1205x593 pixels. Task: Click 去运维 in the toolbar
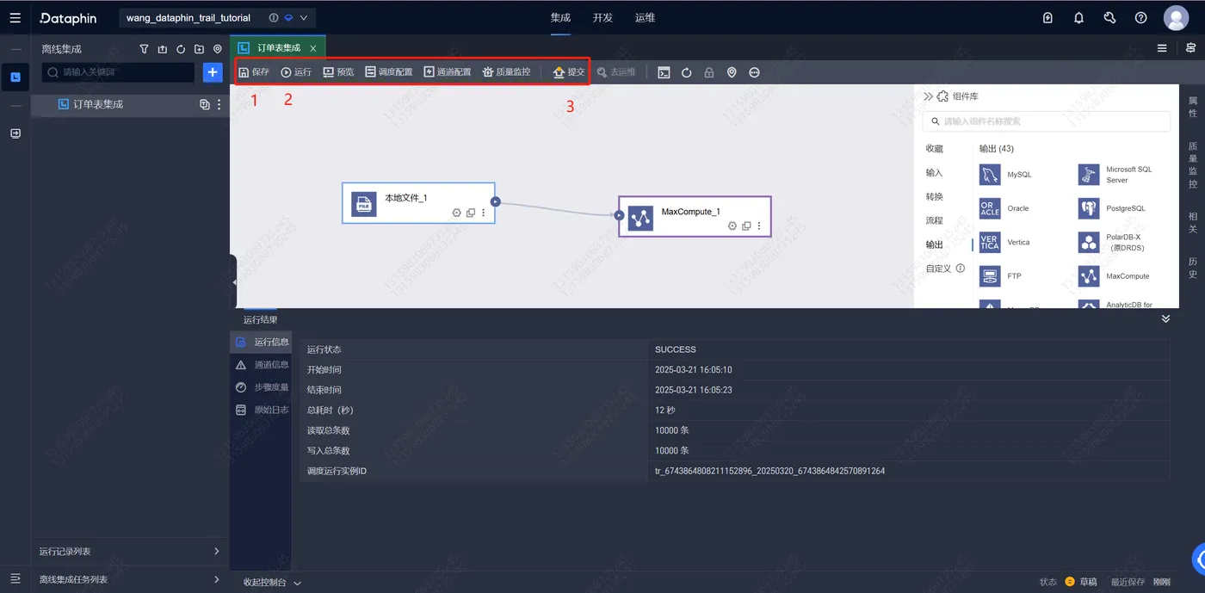[x=616, y=72]
